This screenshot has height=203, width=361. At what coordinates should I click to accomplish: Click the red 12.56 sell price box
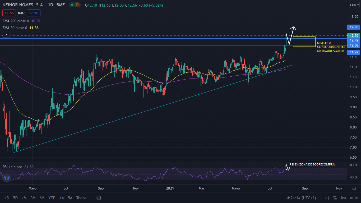coord(9,13)
